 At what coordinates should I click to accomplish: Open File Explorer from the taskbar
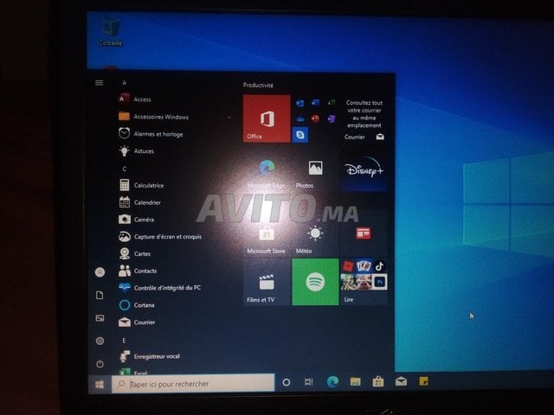click(x=355, y=381)
